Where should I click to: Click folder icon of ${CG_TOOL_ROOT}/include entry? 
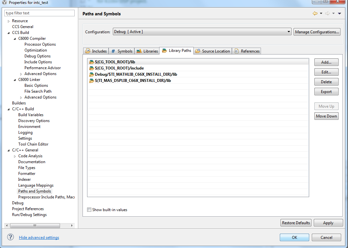[x=91, y=68]
